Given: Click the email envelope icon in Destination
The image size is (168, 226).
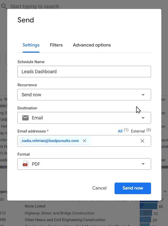Looking at the screenshot, I should tap(25, 118).
